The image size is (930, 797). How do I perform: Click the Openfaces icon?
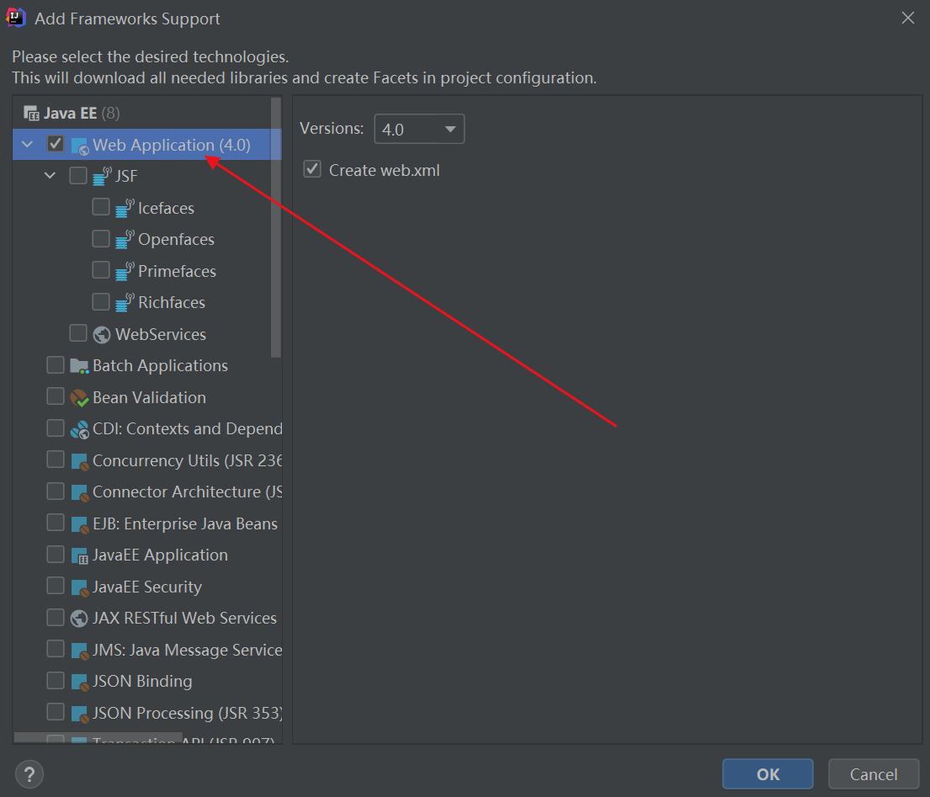click(125, 240)
